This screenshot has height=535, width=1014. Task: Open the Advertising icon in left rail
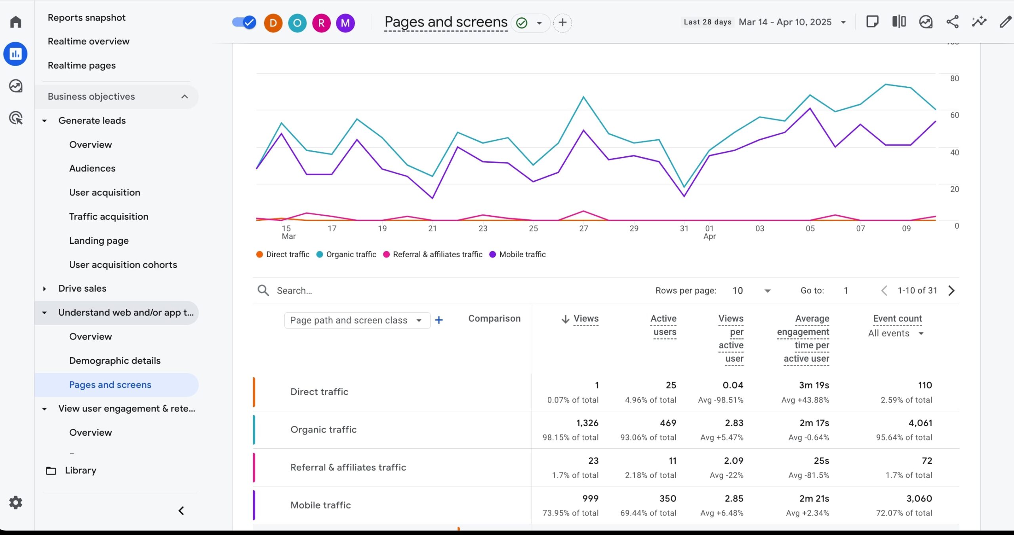pos(15,118)
